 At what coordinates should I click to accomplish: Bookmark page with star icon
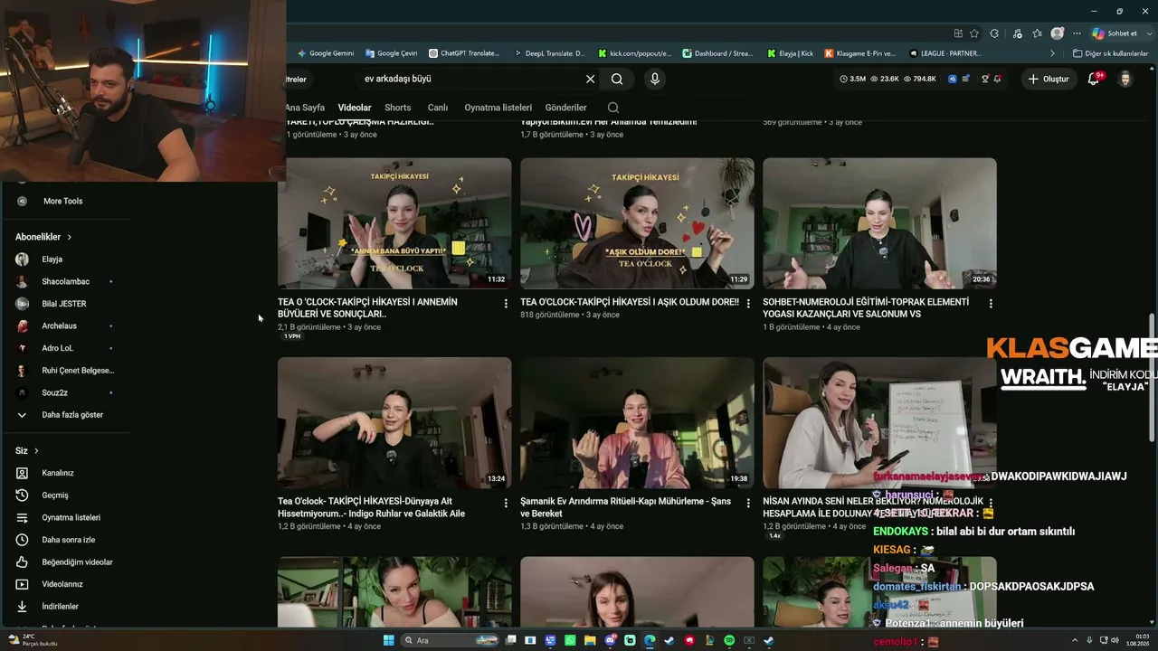pyautogui.click(x=974, y=33)
